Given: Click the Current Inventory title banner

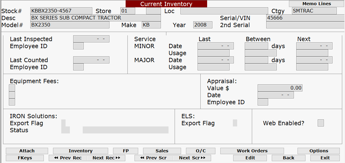Looking at the screenshot, I should coord(166,4).
